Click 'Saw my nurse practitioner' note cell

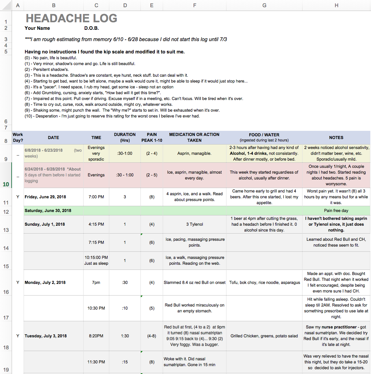pos(336,336)
